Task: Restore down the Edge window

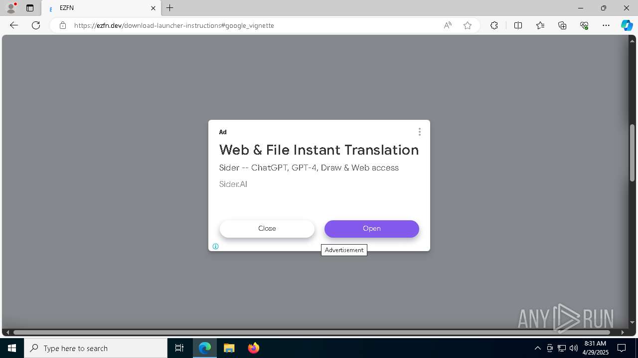Action: click(x=604, y=8)
